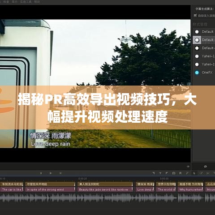Click the X delete tool in timeline toolbar
The image size is (215, 215).
[208, 173]
